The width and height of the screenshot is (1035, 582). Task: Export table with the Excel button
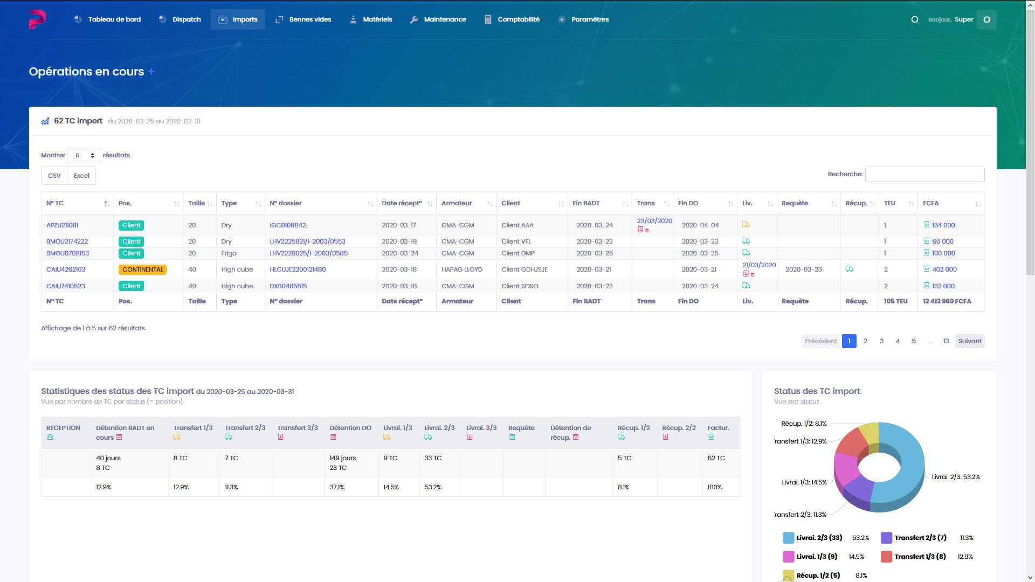[x=81, y=176]
